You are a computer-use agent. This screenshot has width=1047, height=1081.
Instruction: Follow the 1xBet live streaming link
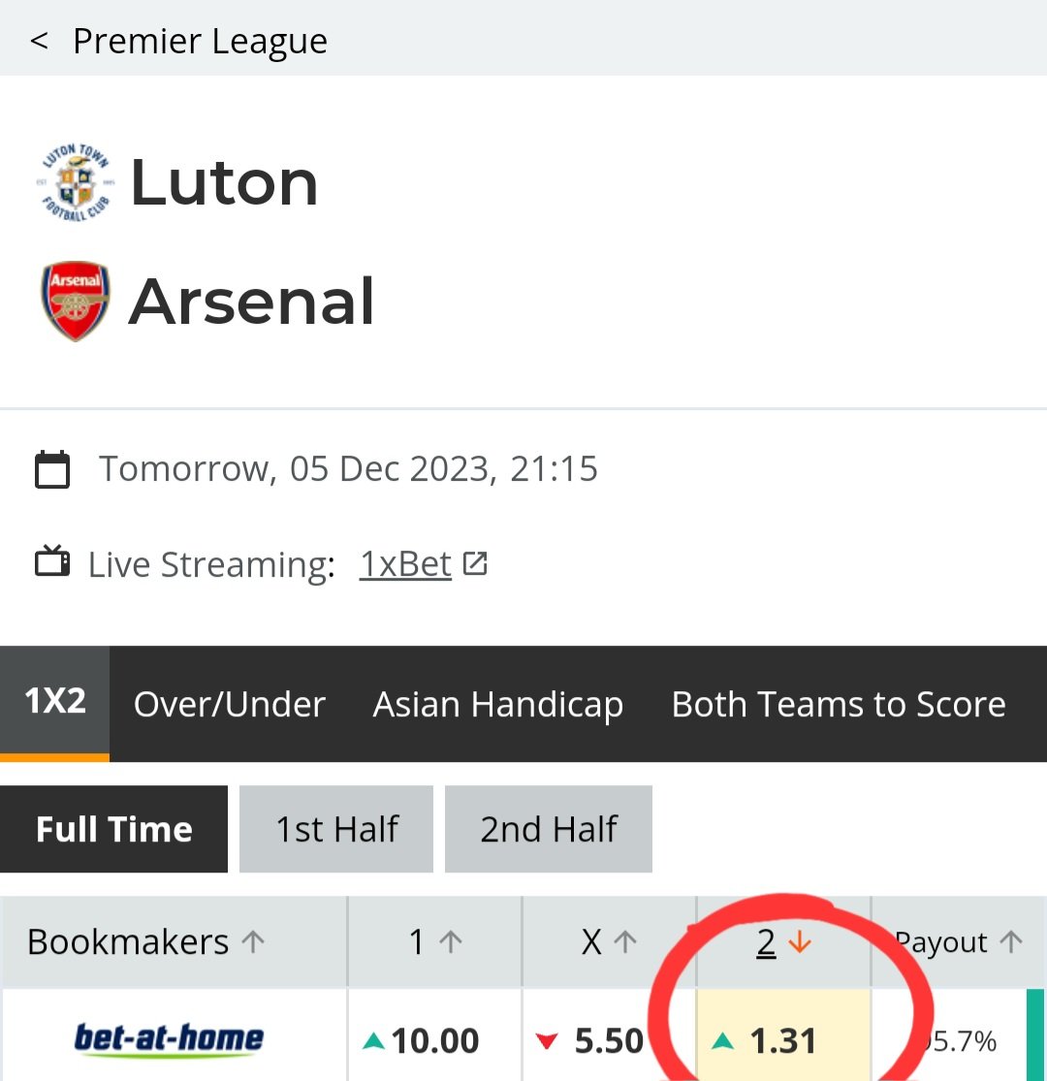pos(405,564)
